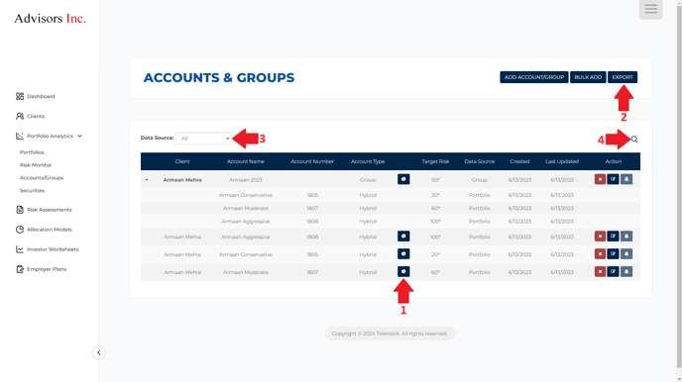Click the ACCOUNTS & GROUPS page heading

(219, 78)
